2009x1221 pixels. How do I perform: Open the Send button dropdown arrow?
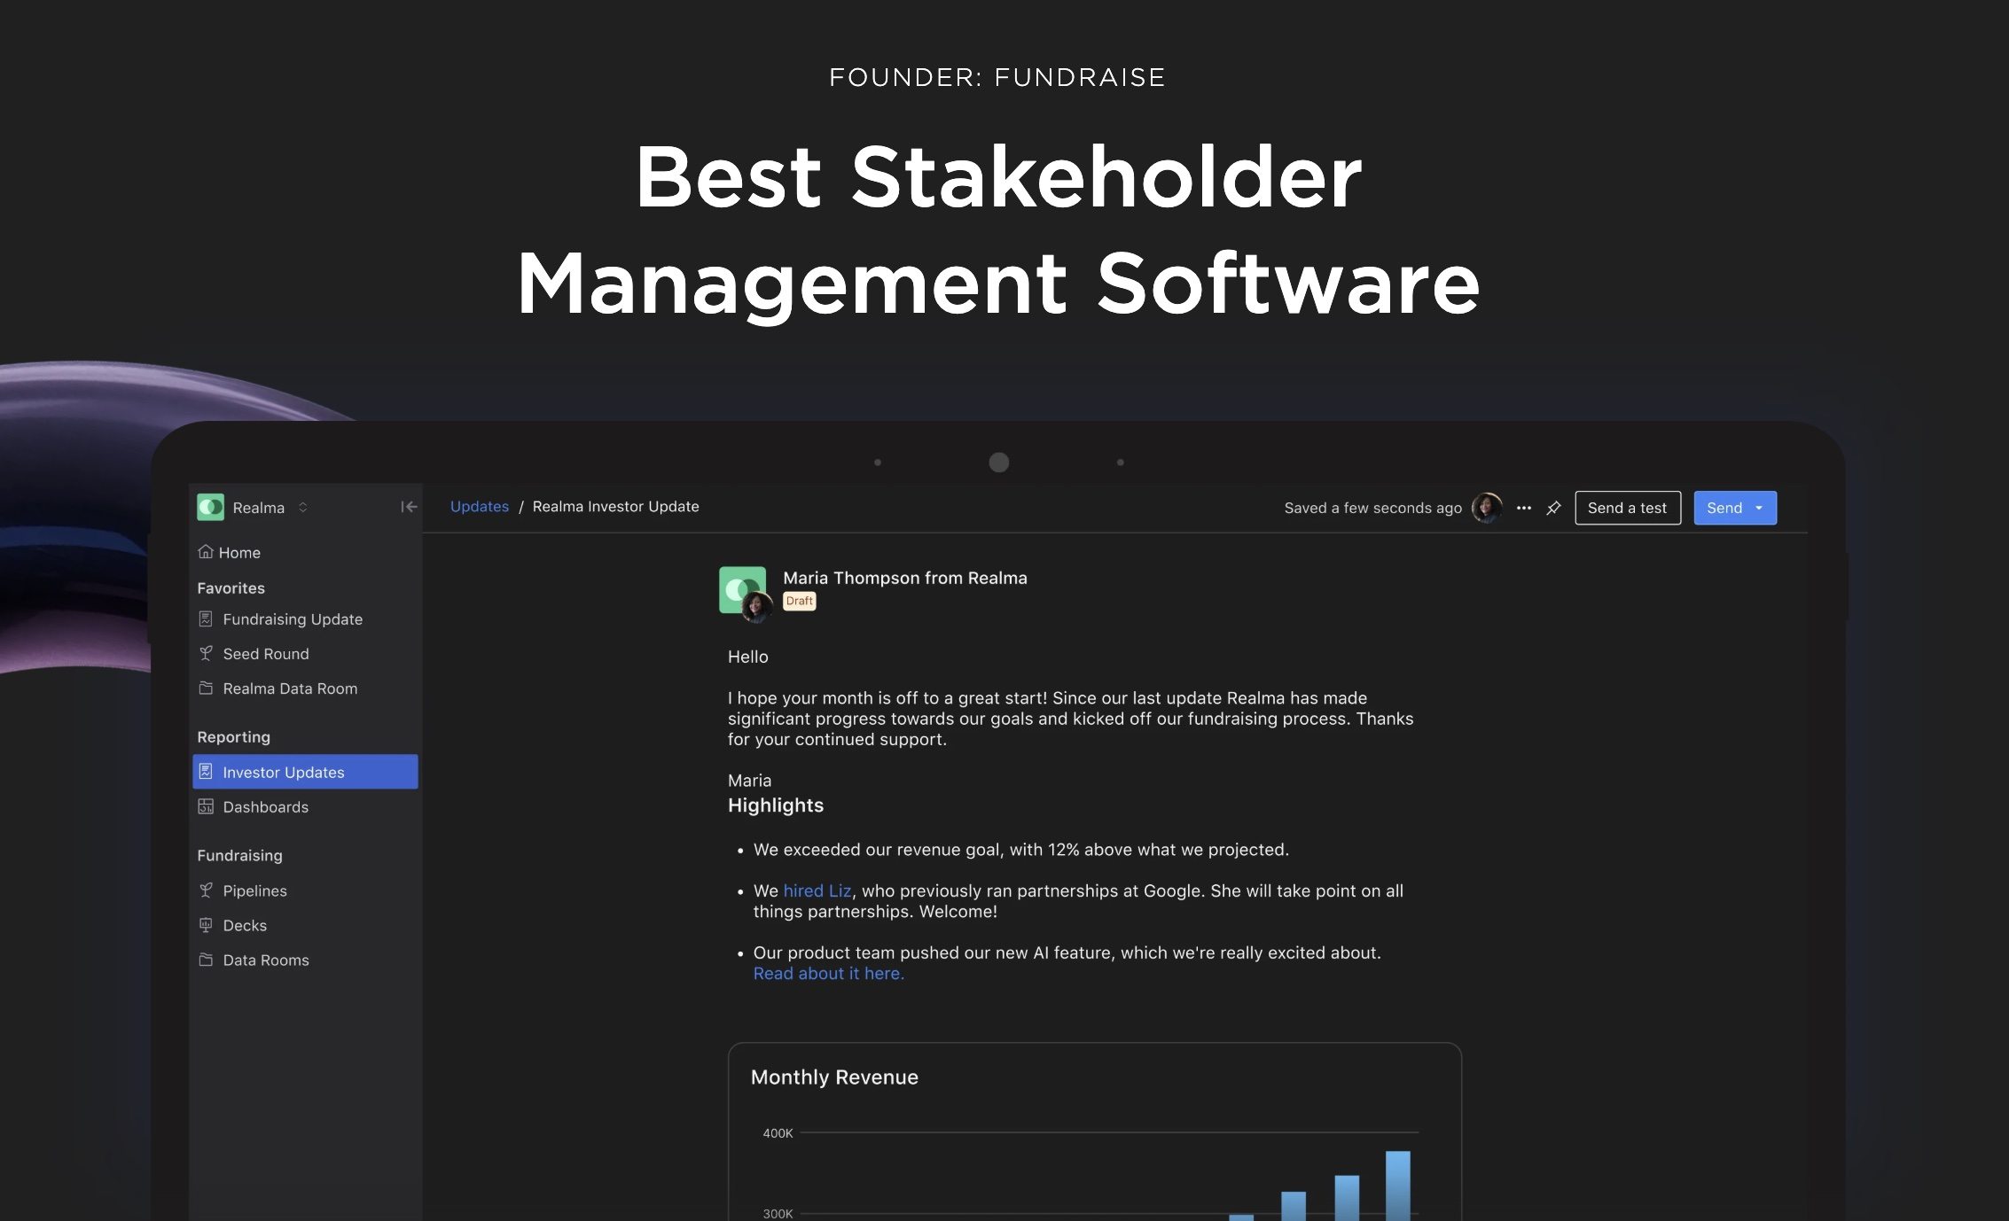coord(1759,508)
